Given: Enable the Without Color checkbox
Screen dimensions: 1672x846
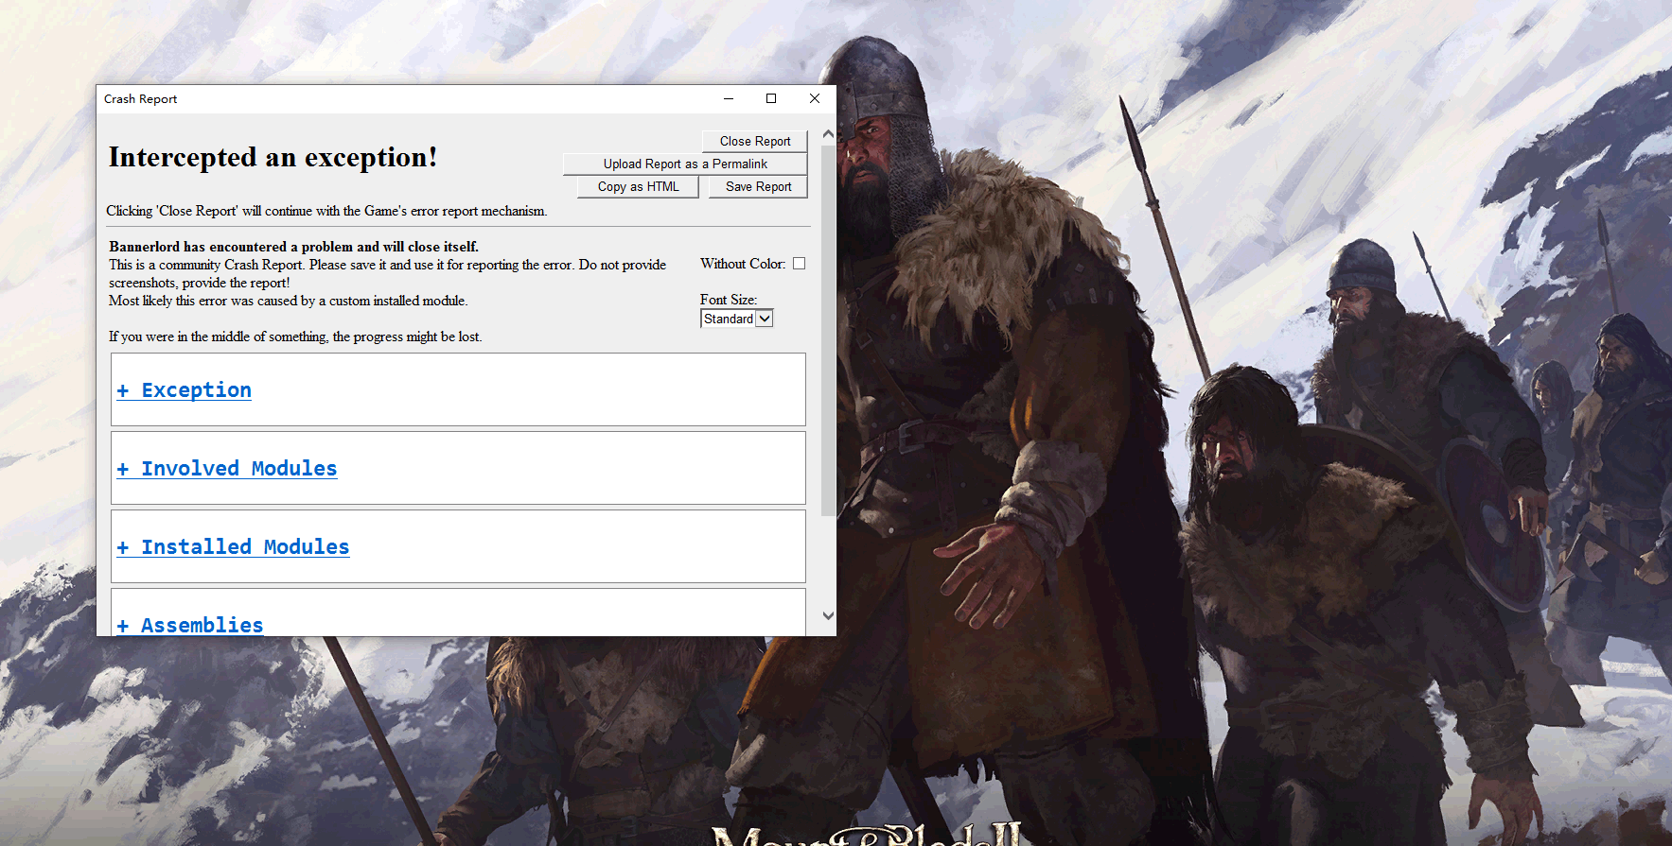Looking at the screenshot, I should pyautogui.click(x=799, y=264).
